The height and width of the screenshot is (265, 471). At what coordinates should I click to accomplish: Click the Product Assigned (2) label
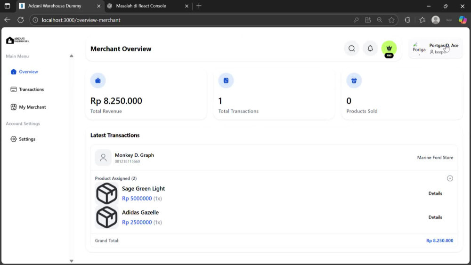pos(116,178)
